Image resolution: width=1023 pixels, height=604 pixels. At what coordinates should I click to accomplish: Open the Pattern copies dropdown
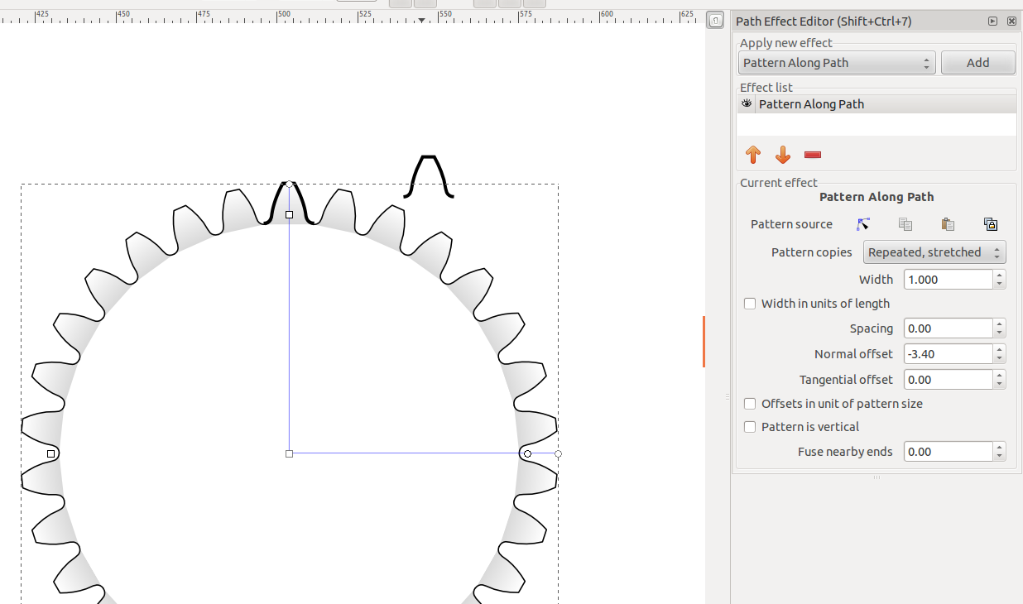[x=934, y=252]
